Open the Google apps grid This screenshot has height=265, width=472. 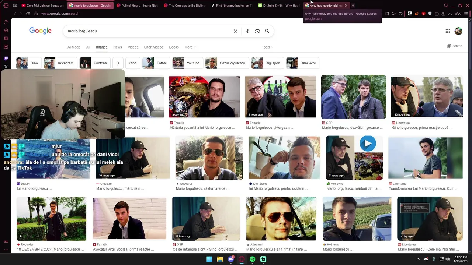click(448, 31)
